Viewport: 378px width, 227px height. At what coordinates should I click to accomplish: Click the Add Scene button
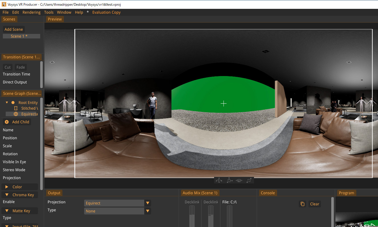(x=14, y=29)
